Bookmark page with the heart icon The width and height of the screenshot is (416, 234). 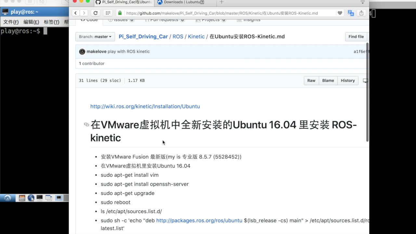340,13
